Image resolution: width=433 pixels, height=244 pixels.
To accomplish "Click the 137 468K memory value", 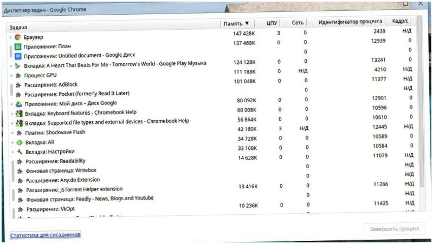I will tap(244, 43).
